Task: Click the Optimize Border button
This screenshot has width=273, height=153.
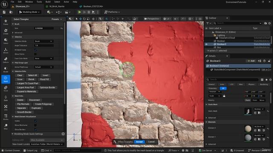Action: (x=47, y=88)
